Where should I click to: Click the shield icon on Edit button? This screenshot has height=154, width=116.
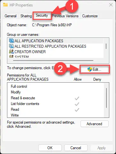tap(89, 69)
